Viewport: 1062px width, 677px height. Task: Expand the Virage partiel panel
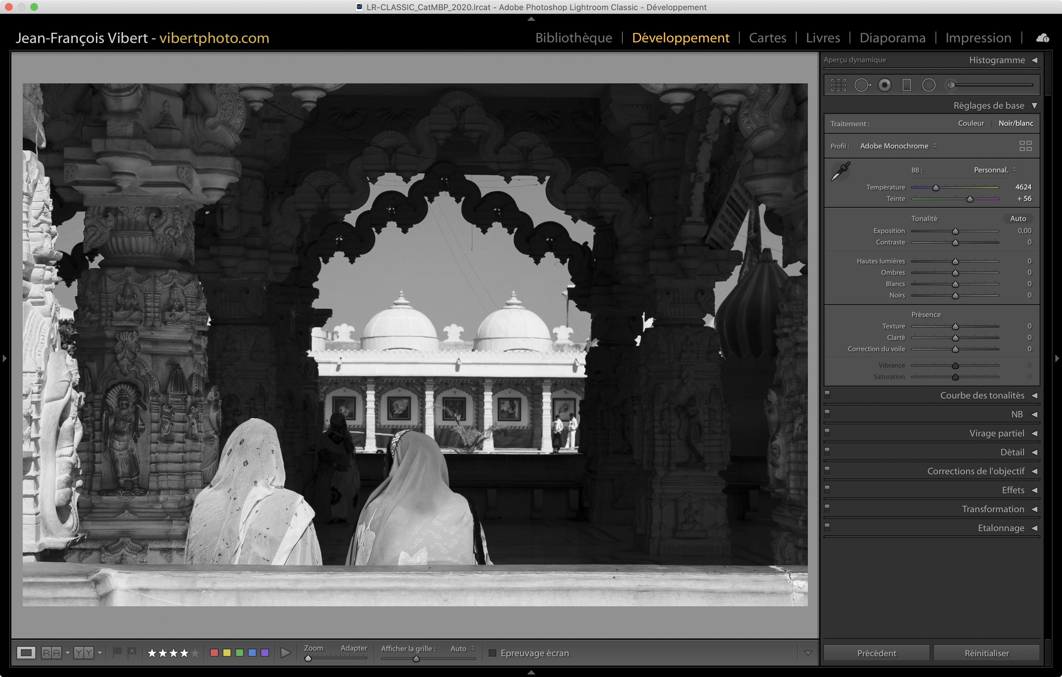click(x=996, y=434)
